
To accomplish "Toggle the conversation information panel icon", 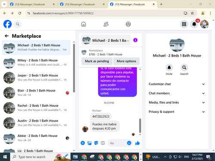I will 135,40.
